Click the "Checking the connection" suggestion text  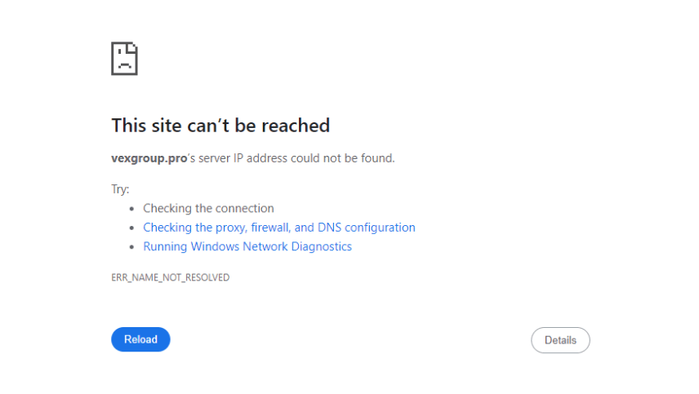(x=208, y=208)
